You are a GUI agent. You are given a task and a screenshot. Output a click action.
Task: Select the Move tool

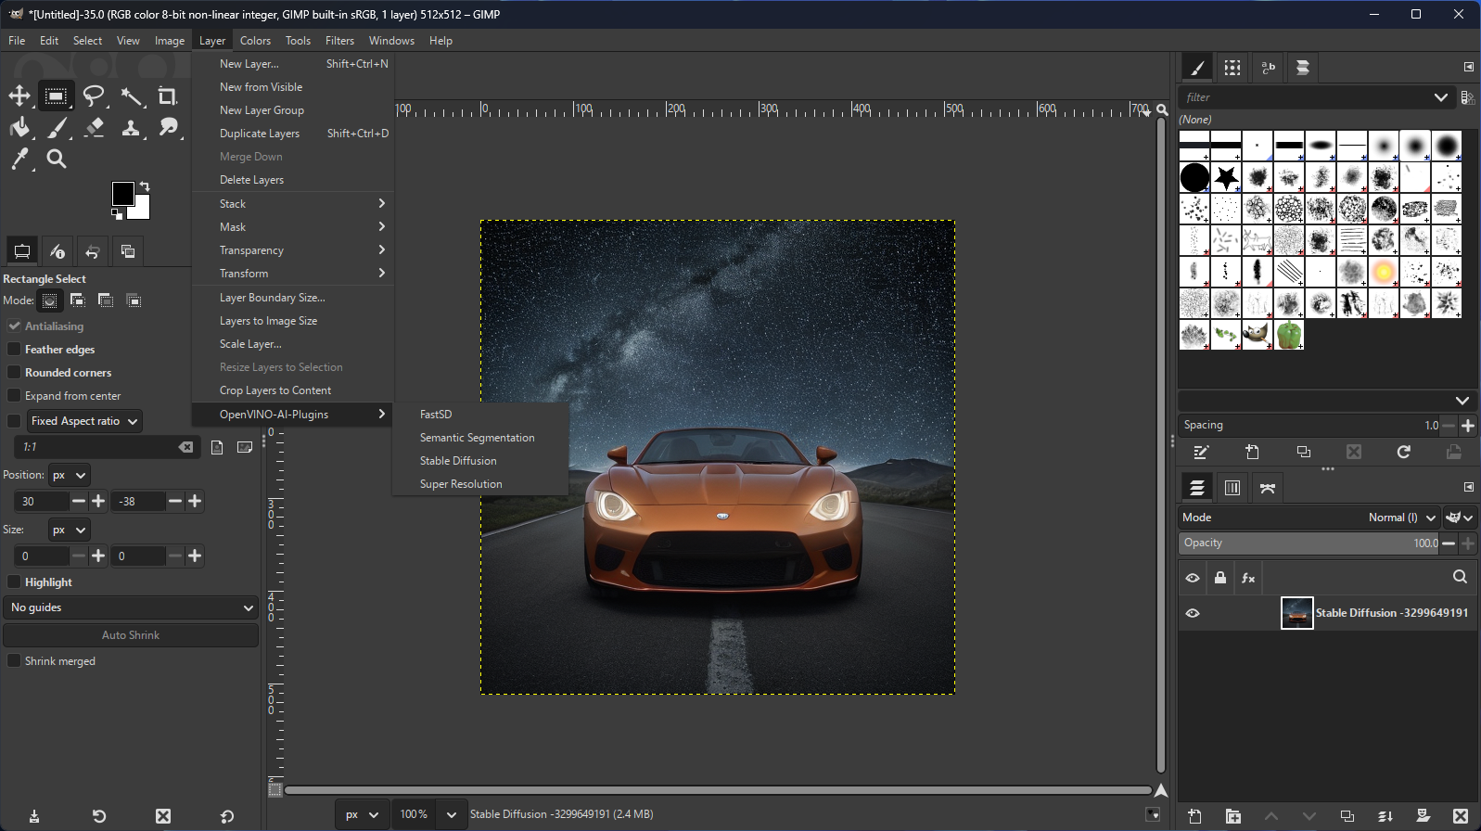click(x=19, y=96)
